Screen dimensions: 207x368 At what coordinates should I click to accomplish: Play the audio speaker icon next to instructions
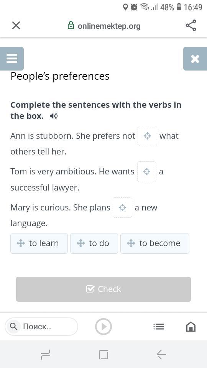tap(54, 116)
